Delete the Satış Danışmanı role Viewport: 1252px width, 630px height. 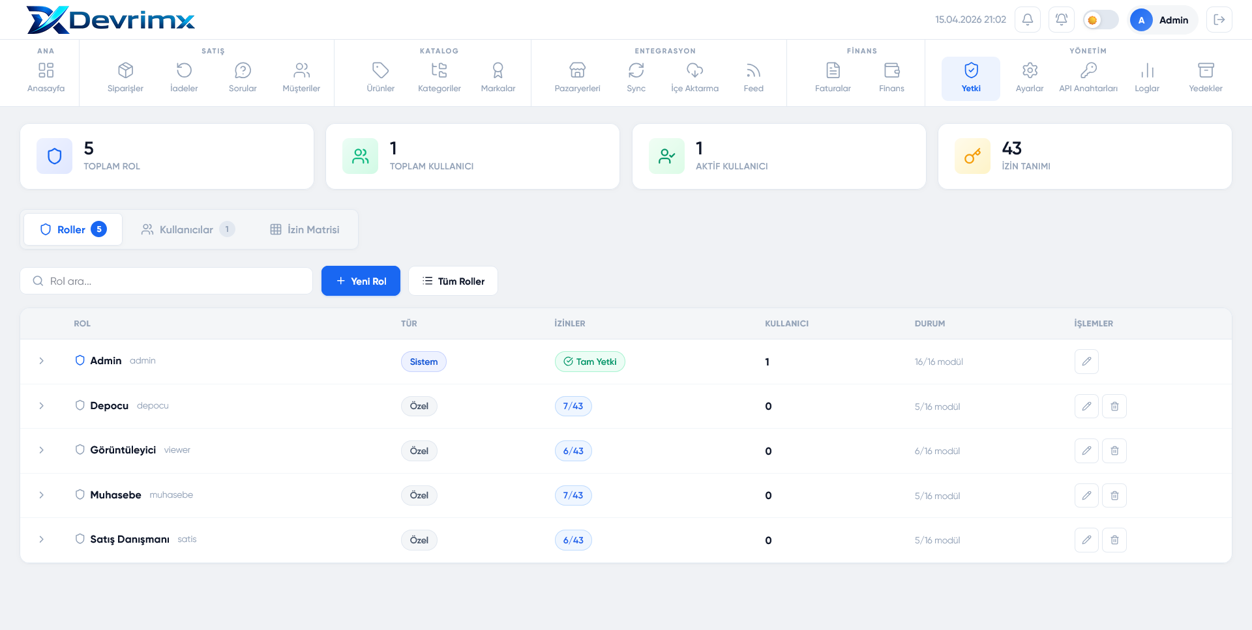click(1114, 540)
